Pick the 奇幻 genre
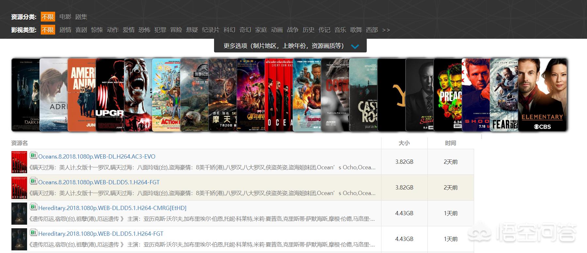This screenshot has height=253, width=587. (245, 30)
